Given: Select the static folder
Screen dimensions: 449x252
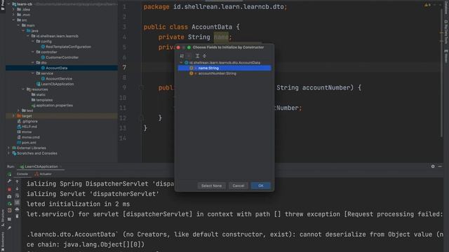Looking at the screenshot, I should [41, 94].
